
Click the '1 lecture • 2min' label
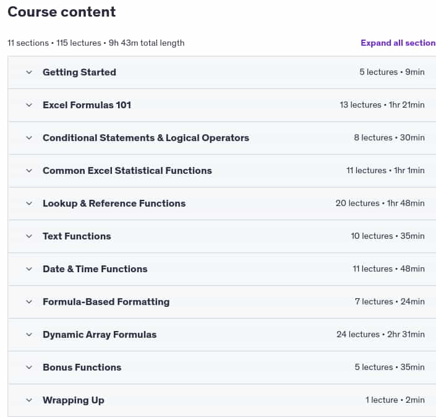click(395, 400)
